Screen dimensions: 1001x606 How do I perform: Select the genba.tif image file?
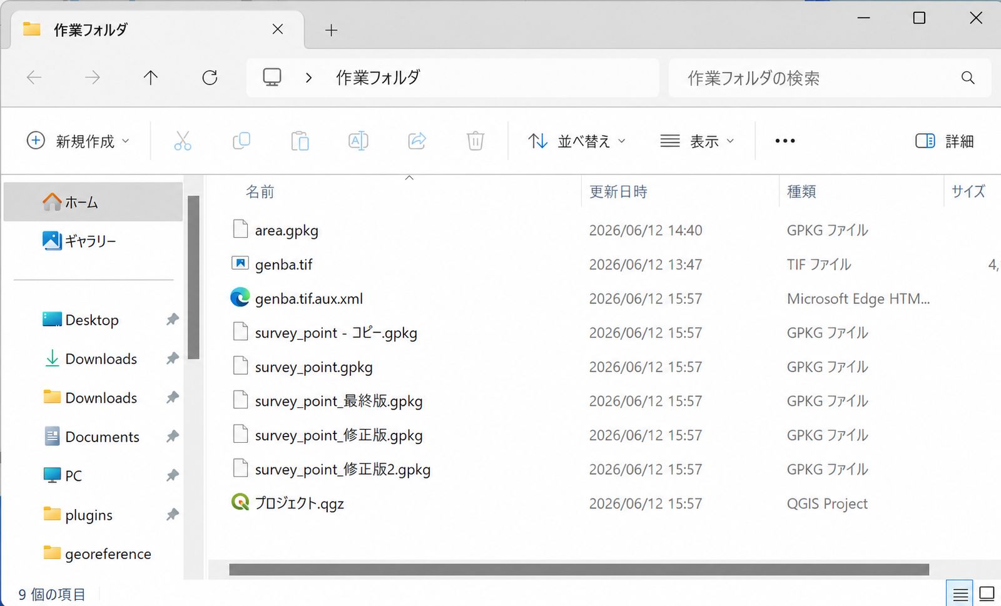coord(283,264)
